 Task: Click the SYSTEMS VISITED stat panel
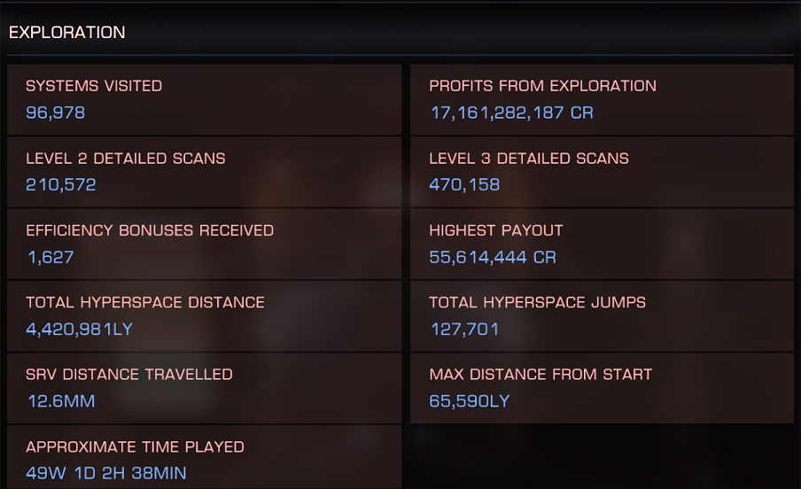click(205, 99)
